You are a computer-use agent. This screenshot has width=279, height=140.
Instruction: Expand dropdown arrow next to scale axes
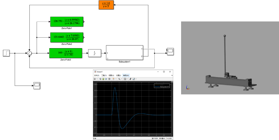[x=127, y=79]
